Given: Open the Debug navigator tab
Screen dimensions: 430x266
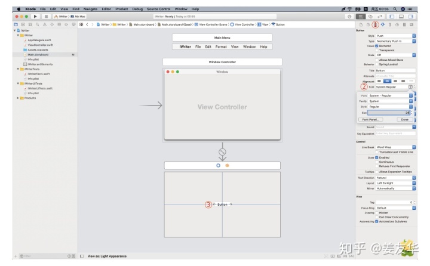Looking at the screenshot, I should coord(59,24).
